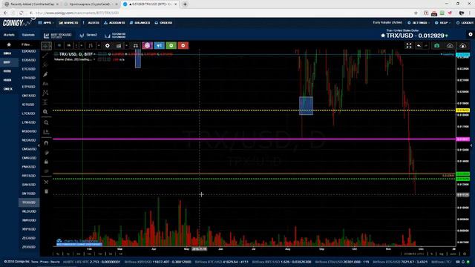The width and height of the screenshot is (475, 267).
Task: Open the ORDERS menu item
Action: coord(163,23)
